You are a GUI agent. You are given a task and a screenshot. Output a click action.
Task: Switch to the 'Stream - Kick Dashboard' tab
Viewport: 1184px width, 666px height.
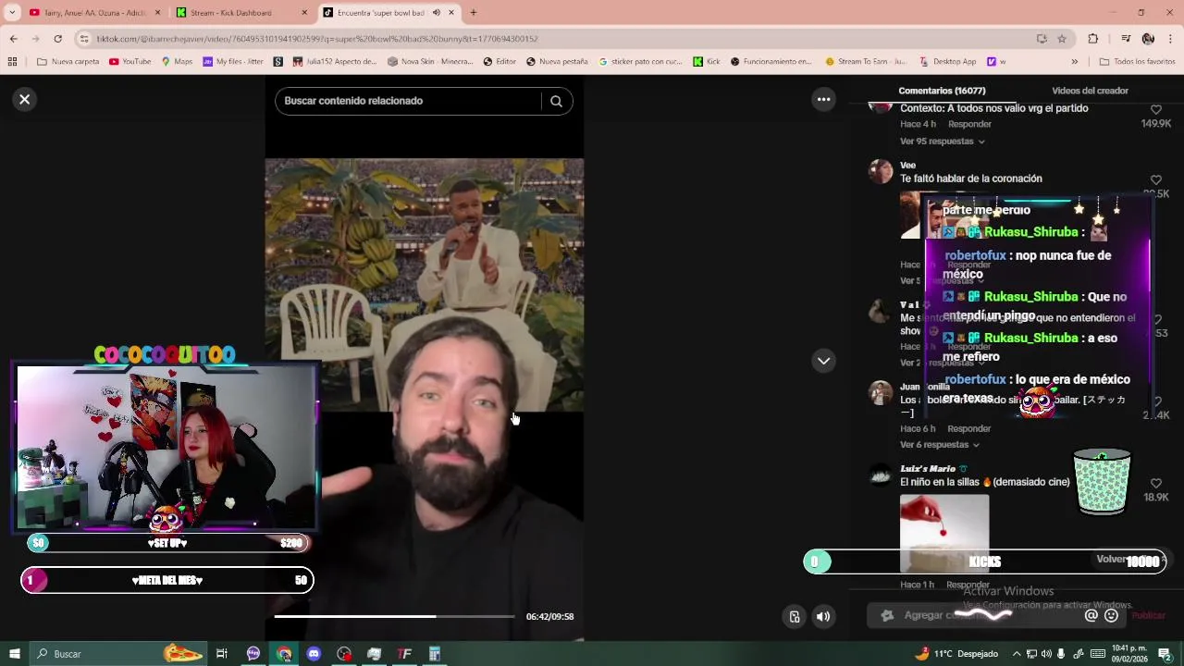(x=239, y=13)
